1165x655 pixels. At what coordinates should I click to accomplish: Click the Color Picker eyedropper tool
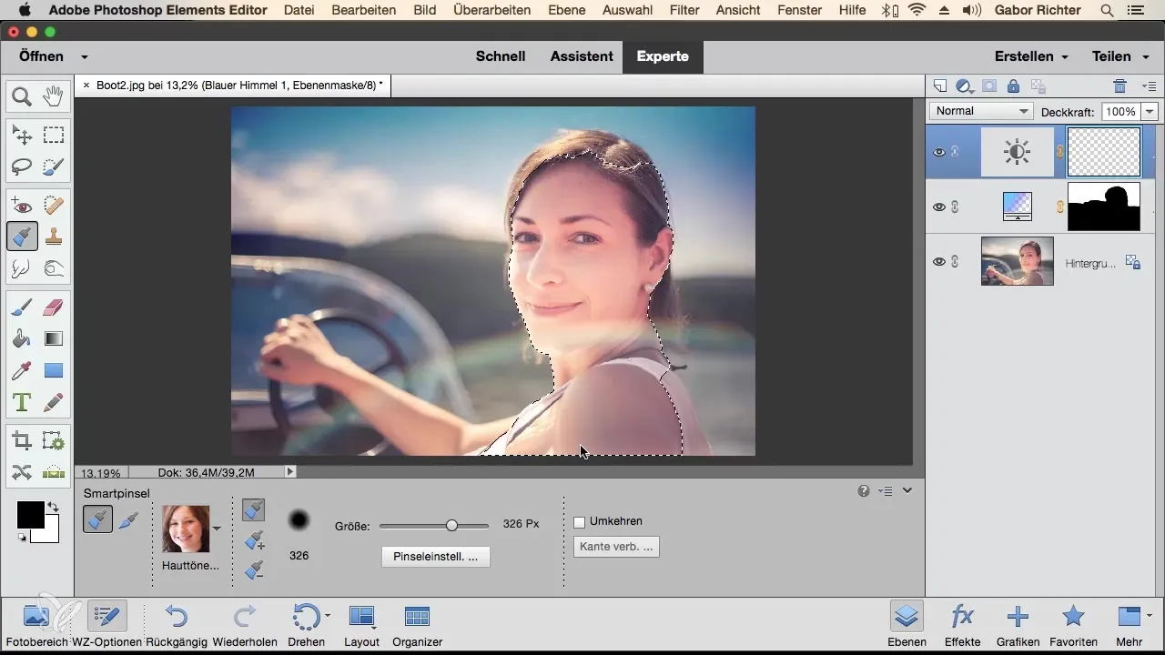tap(22, 370)
